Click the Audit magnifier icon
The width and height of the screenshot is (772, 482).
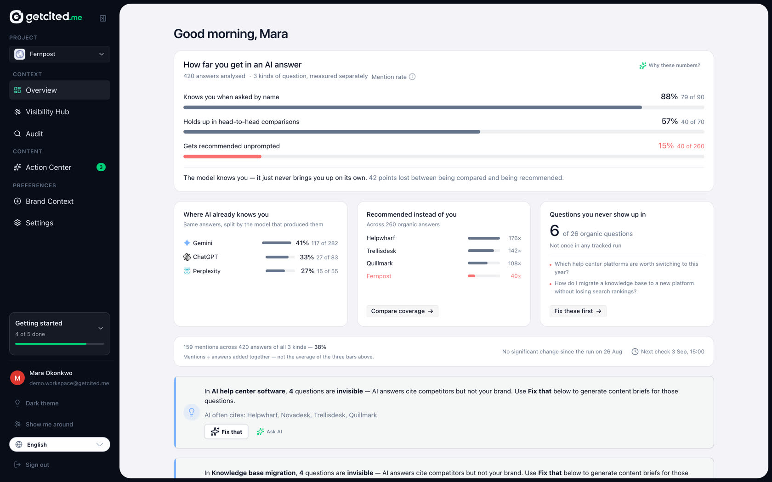click(x=17, y=134)
